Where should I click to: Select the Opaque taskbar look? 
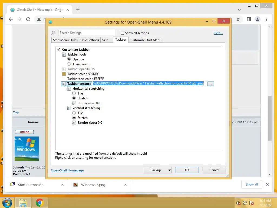point(69,59)
